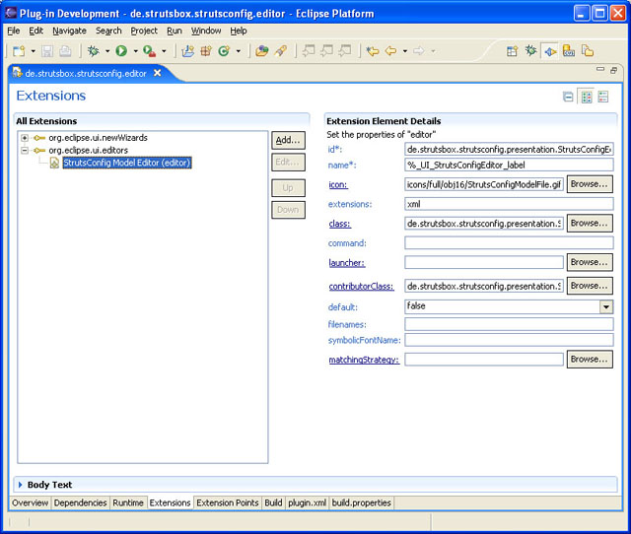This screenshot has height=534, width=631.
Task: Click Collapse All in the Extensions header
Action: 568,97
